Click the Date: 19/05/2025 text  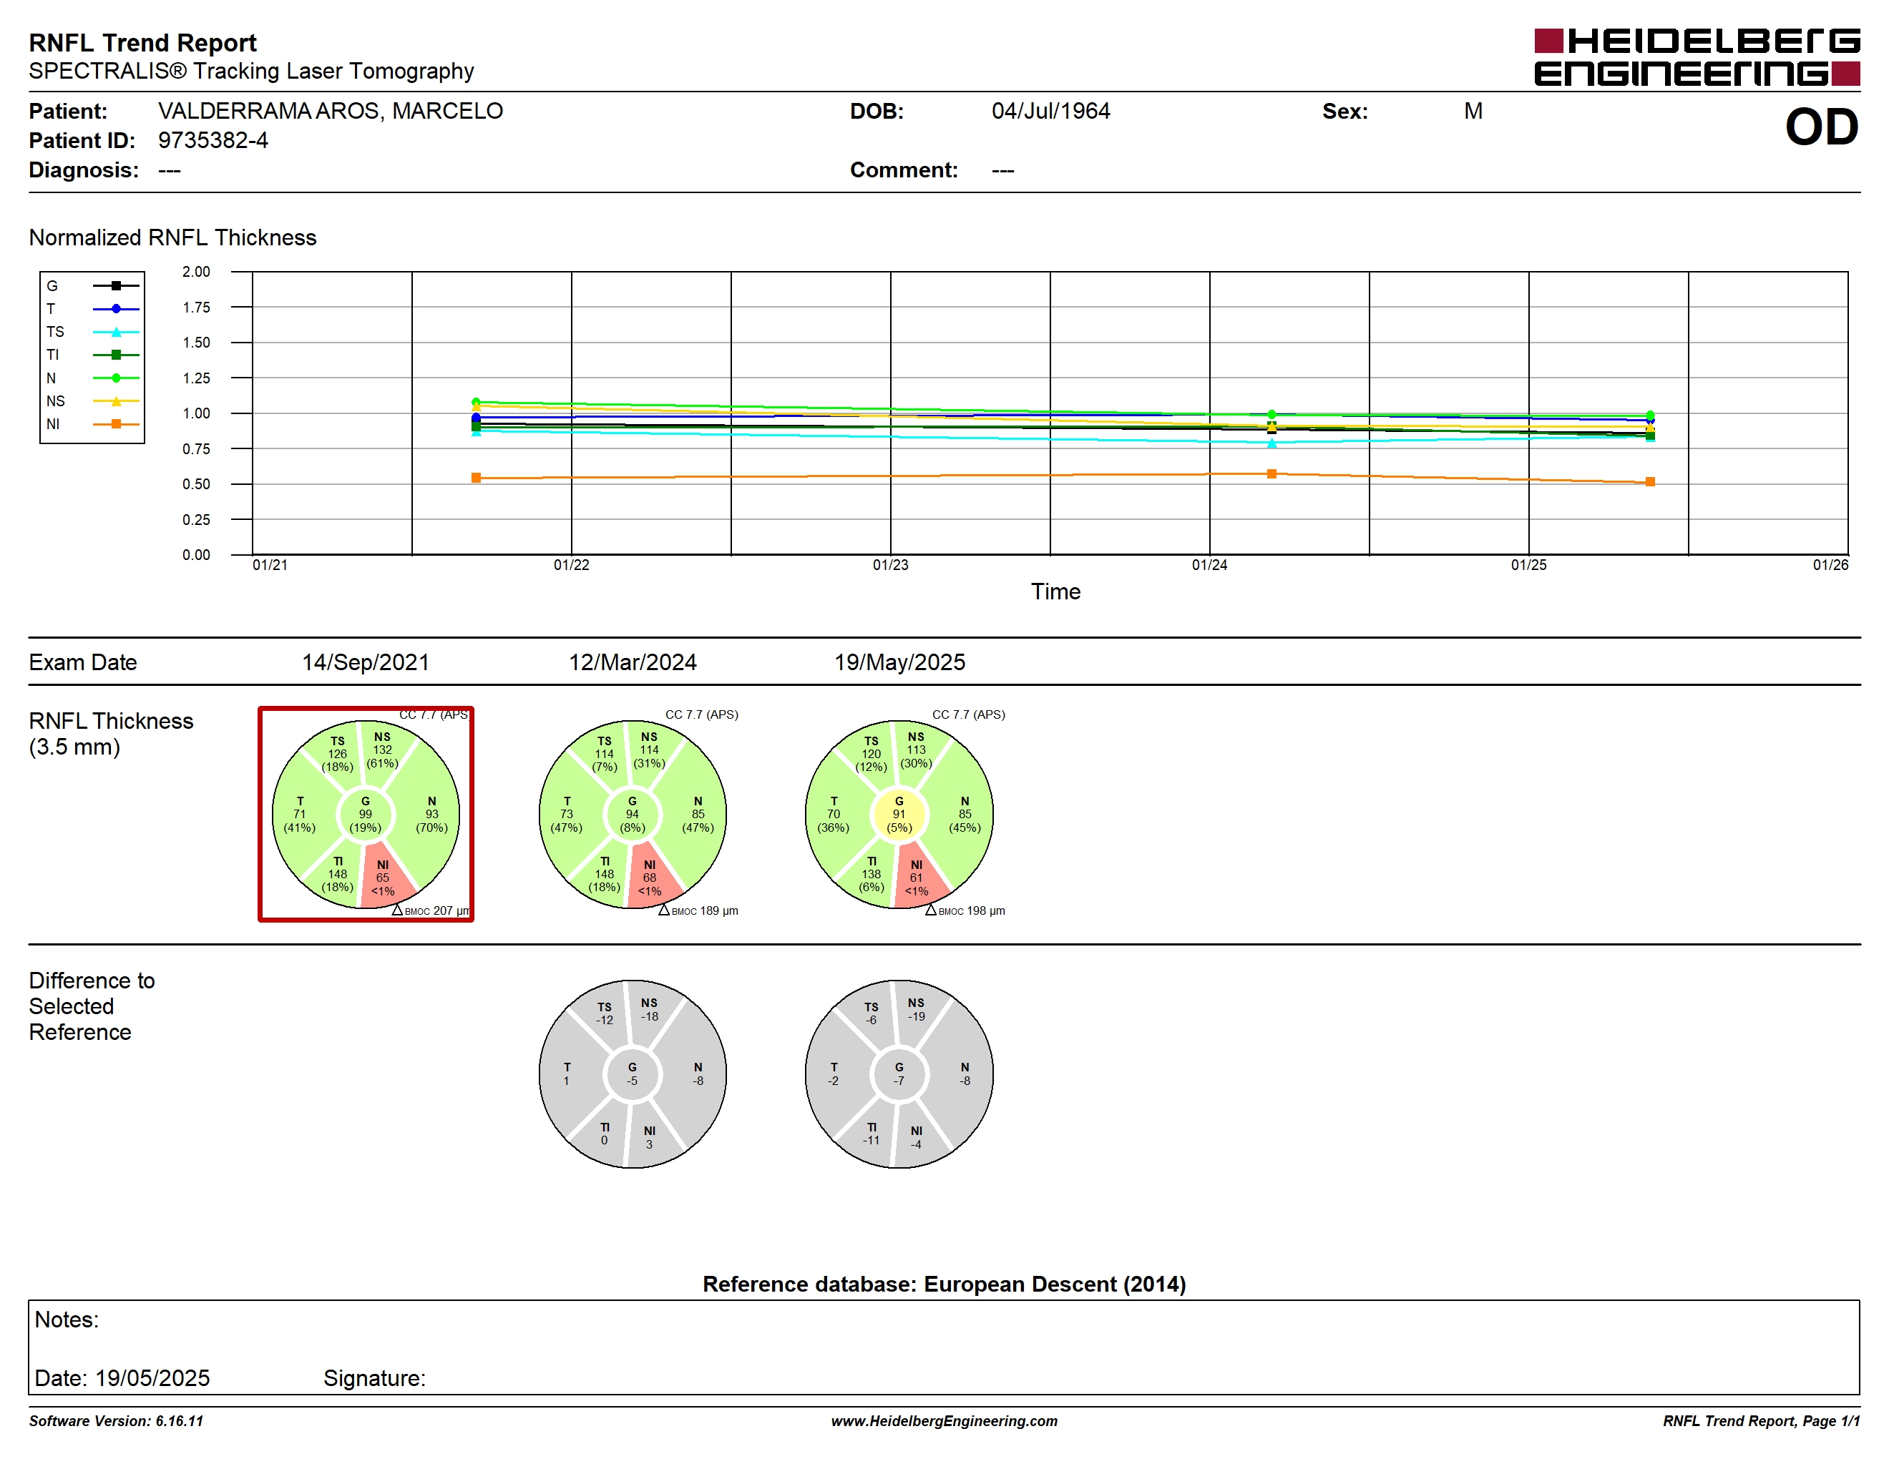coord(122,1377)
